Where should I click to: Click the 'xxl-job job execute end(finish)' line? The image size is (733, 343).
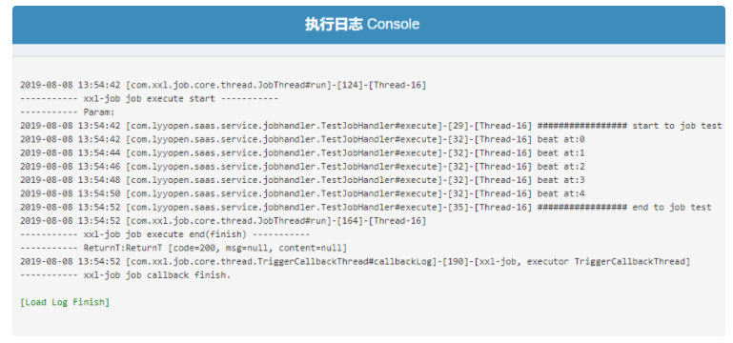coord(165,234)
